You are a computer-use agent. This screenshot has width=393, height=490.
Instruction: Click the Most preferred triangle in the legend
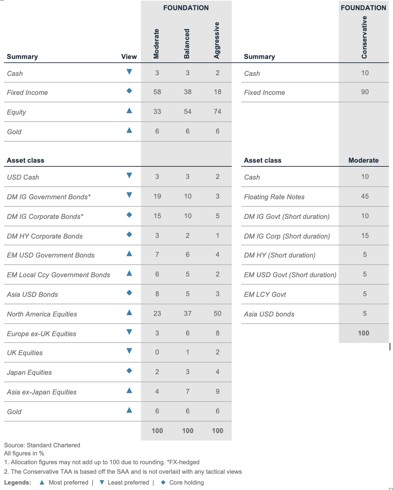pos(42,483)
